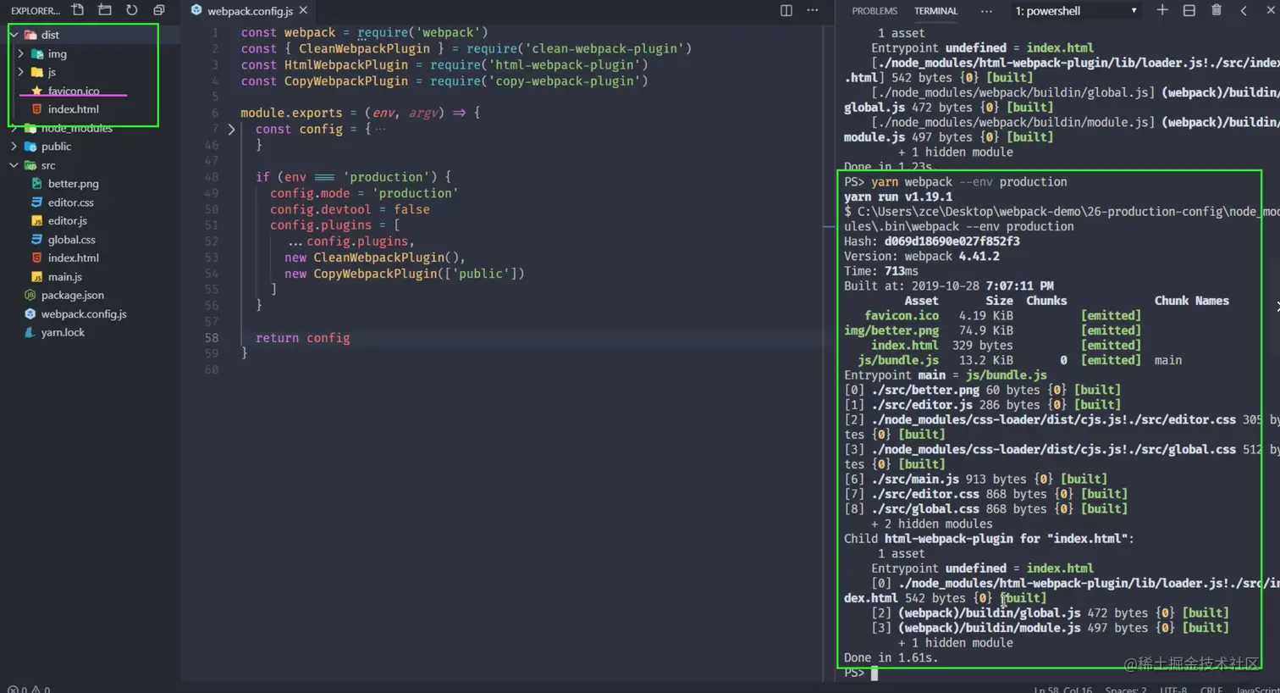
Task: Open the panel's overflow menu beside TERMINAL
Action: (x=986, y=11)
